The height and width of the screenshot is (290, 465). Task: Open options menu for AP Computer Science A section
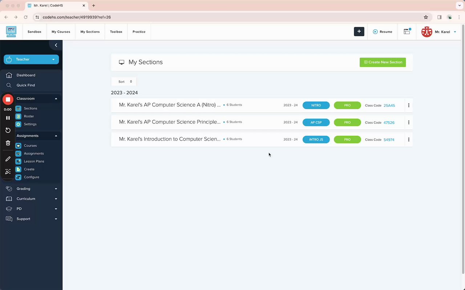(409, 105)
